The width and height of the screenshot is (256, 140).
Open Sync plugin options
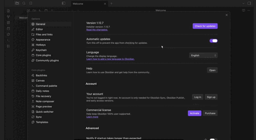tap(50, 117)
